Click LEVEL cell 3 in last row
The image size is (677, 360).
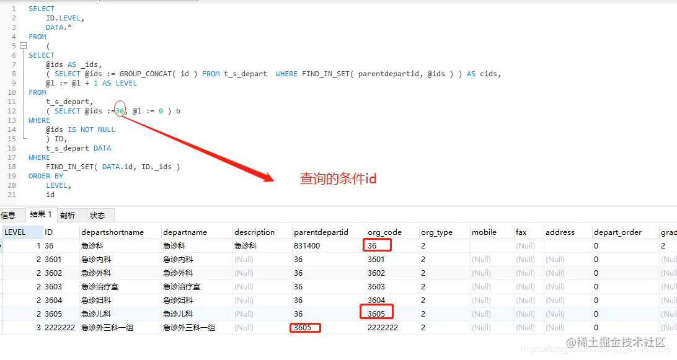click(22, 328)
